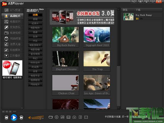
Task: Click the mini-mode button in title bar
Action: tap(134, 2)
